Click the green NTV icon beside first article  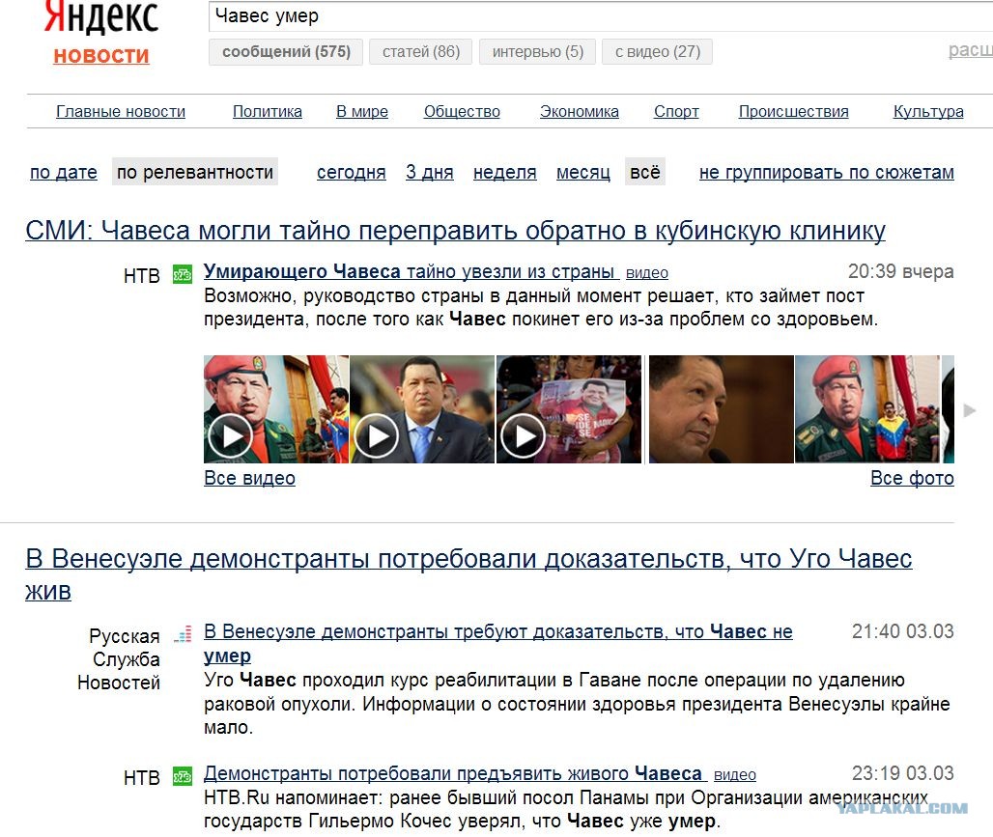(183, 275)
